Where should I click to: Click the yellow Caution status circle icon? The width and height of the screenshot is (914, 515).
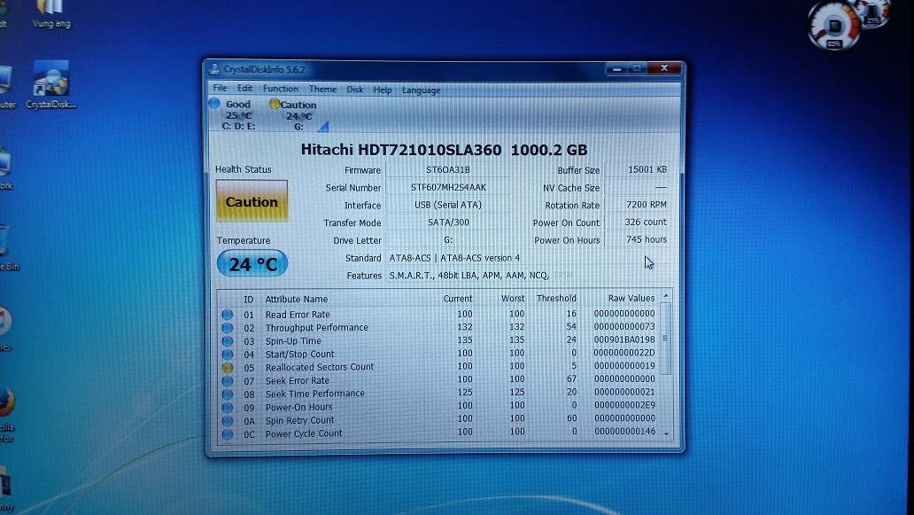click(274, 104)
